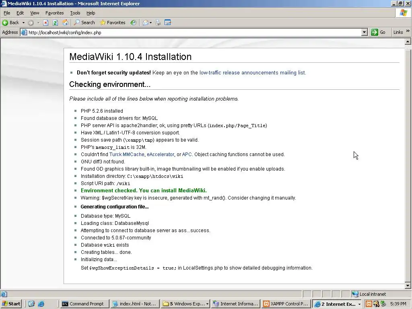The width and height of the screenshot is (412, 309).
Task: Click the IE page icon in status bar
Action: pos(4,294)
